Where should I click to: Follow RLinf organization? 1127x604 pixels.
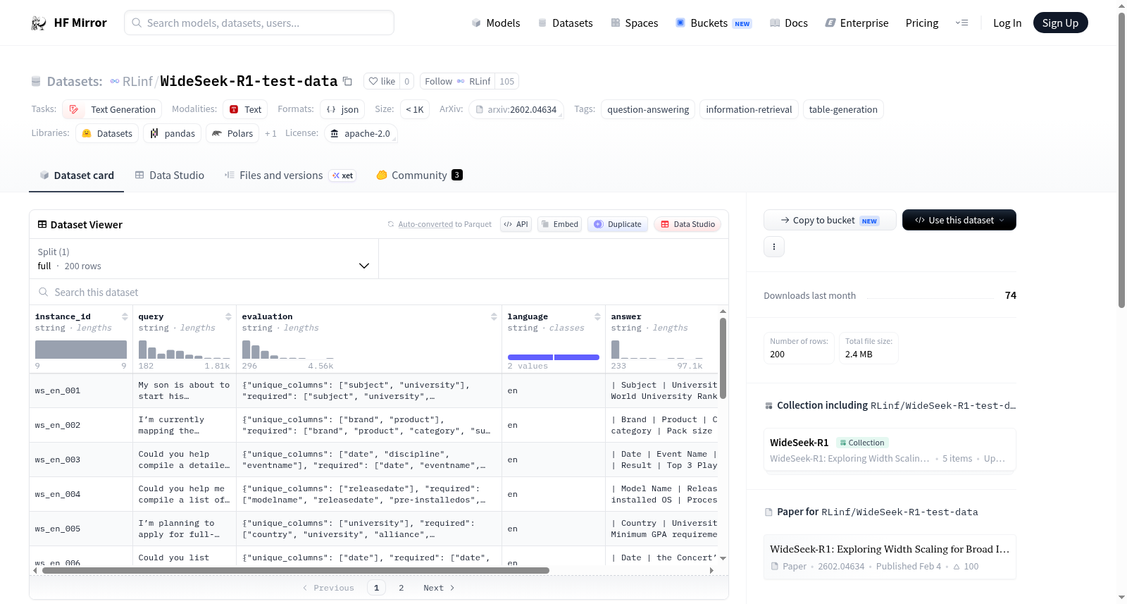(457, 81)
